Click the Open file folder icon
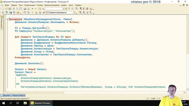This screenshot has height=106, width=189. tap(6, 9)
